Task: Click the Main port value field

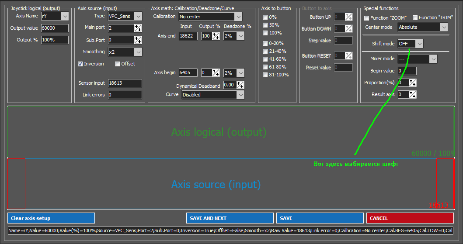Action: pyautogui.click(x=121, y=28)
